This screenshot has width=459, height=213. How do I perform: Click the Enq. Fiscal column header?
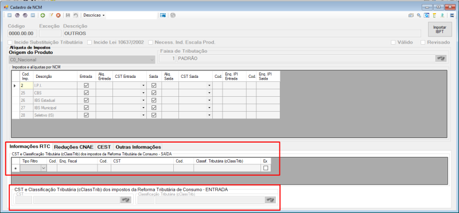[77, 161]
